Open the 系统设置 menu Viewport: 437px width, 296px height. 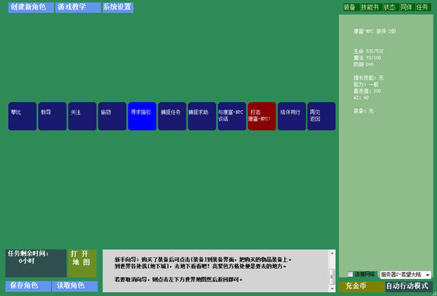click(x=117, y=8)
